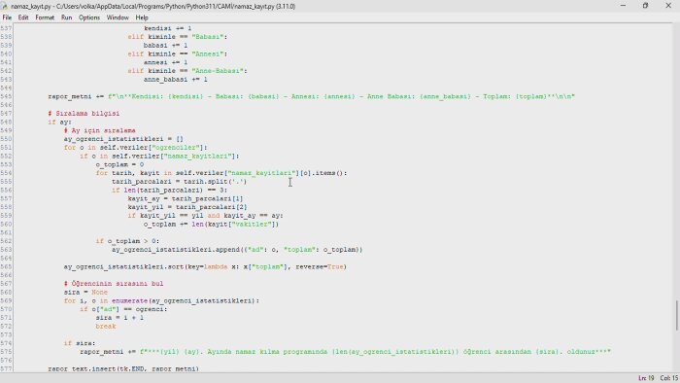The height and width of the screenshot is (383, 680).
Task: Click the vertical scrollbar thumb
Action: tap(676, 315)
